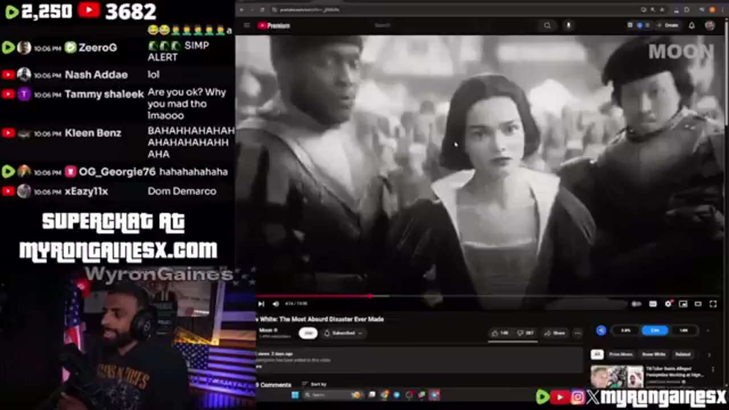
Task: Toggle theater mode view
Action: (698, 304)
